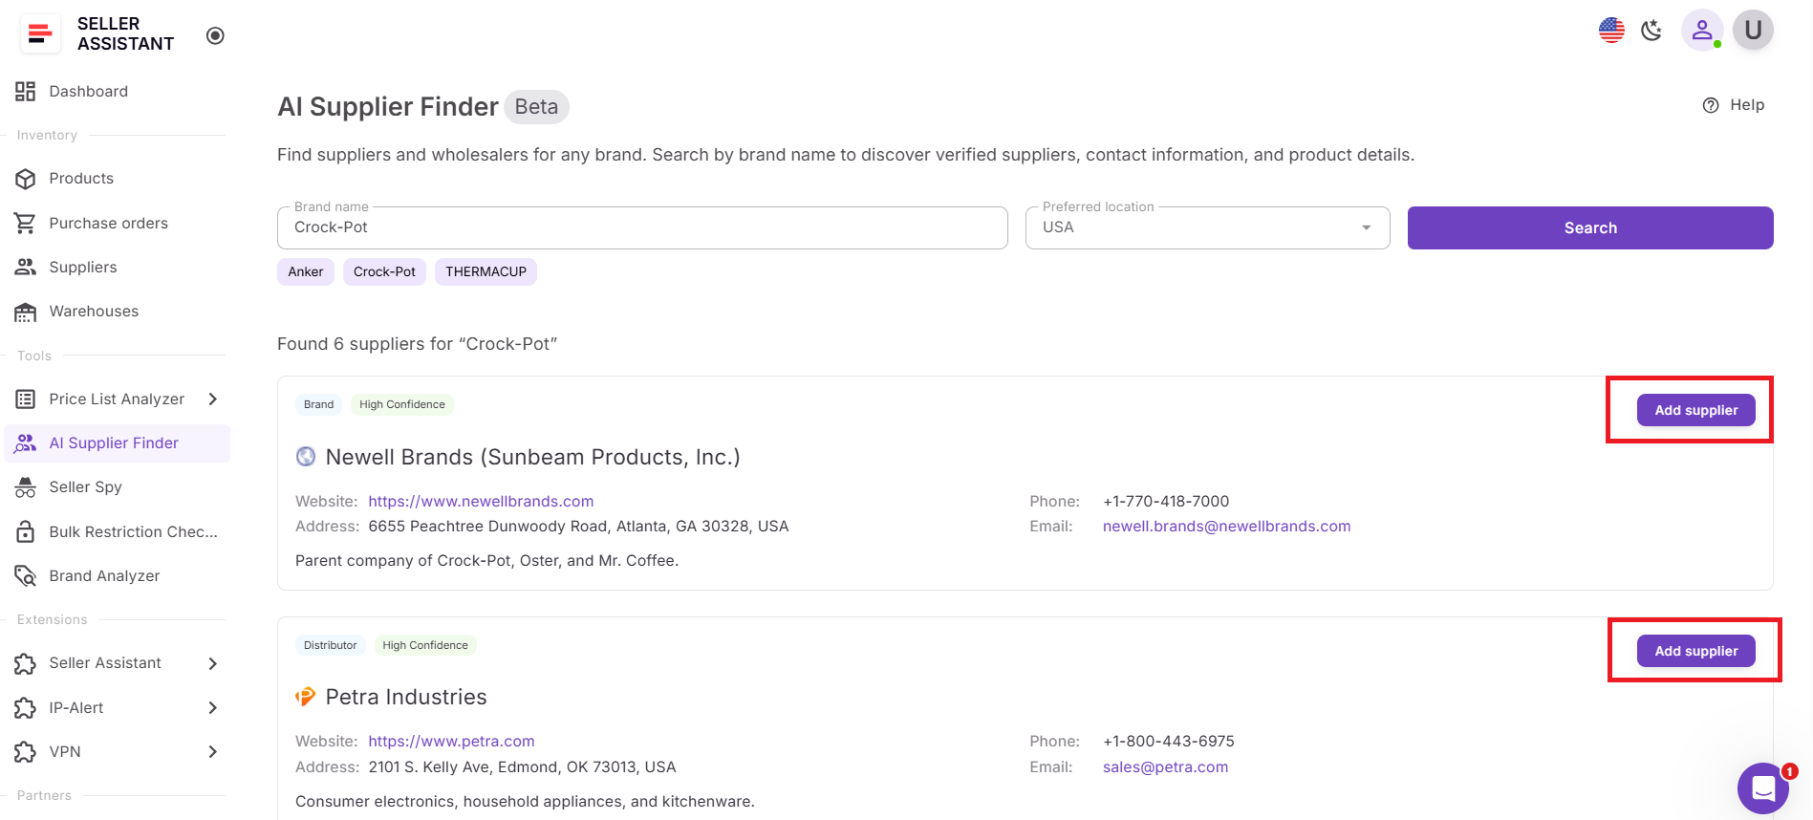Click Newell's High Confidence tag
1813x820 pixels.
(402, 404)
